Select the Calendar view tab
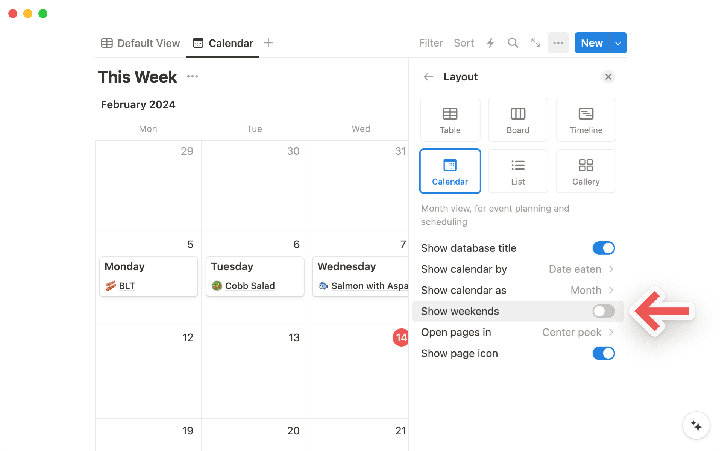The image size is (722, 451). pos(222,43)
